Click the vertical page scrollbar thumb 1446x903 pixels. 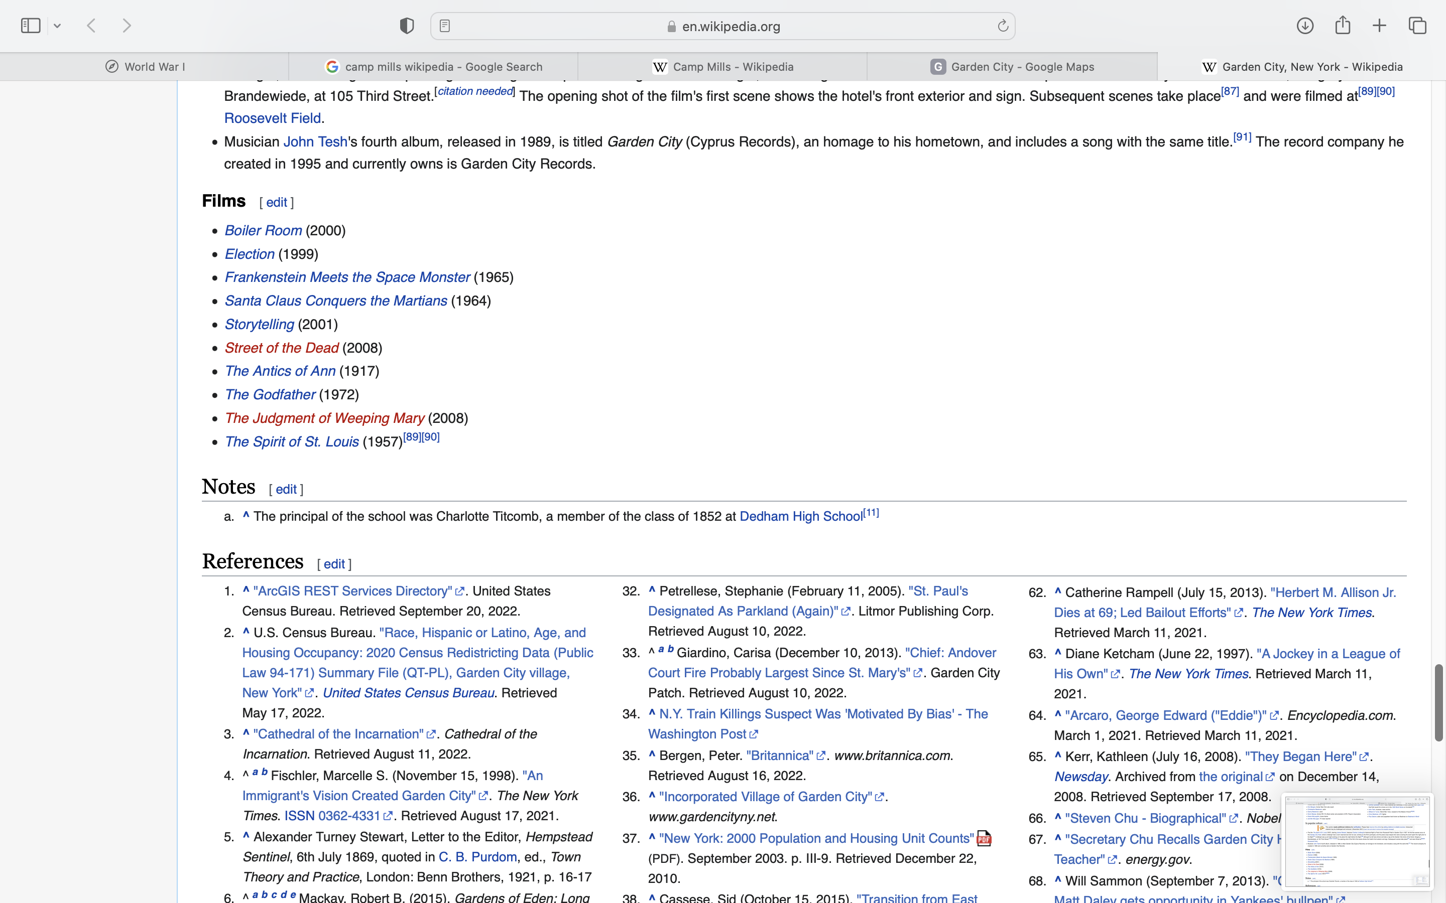1439,702
